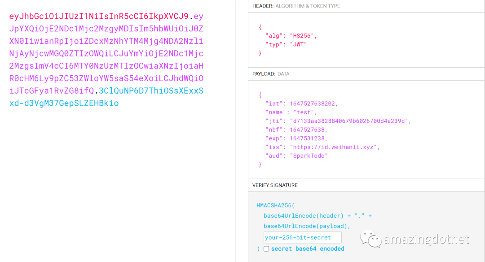Click the "alg": "HS256" line in header
The width and height of the screenshot is (485, 262).
291,36
